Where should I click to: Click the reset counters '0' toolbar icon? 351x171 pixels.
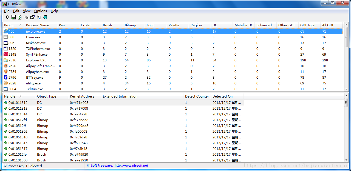click(x=7, y=17)
